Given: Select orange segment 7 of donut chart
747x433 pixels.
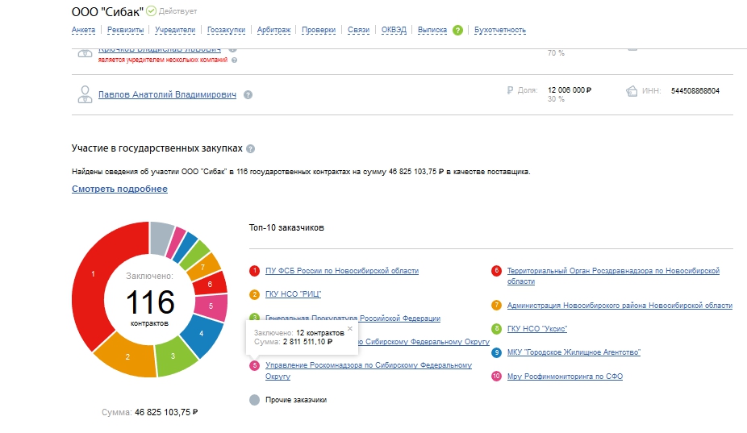Looking at the screenshot, I should [x=203, y=267].
